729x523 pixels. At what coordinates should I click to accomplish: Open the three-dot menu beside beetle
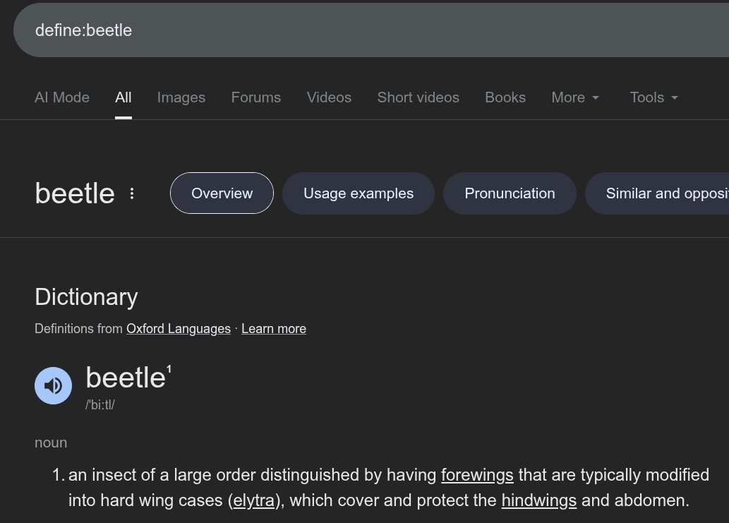pos(132,193)
